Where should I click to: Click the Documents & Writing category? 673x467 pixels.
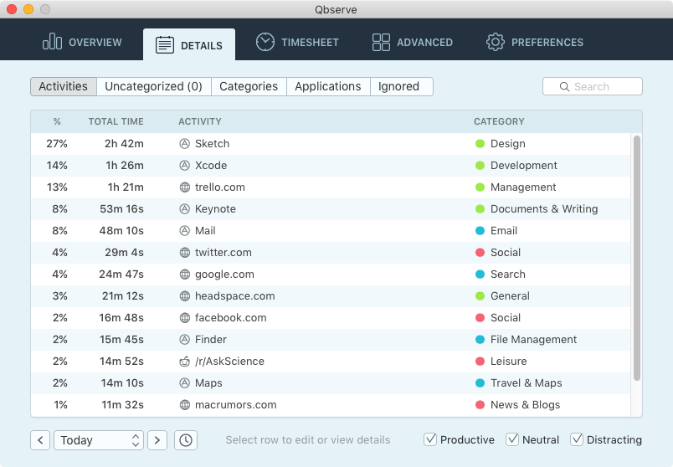[544, 209]
